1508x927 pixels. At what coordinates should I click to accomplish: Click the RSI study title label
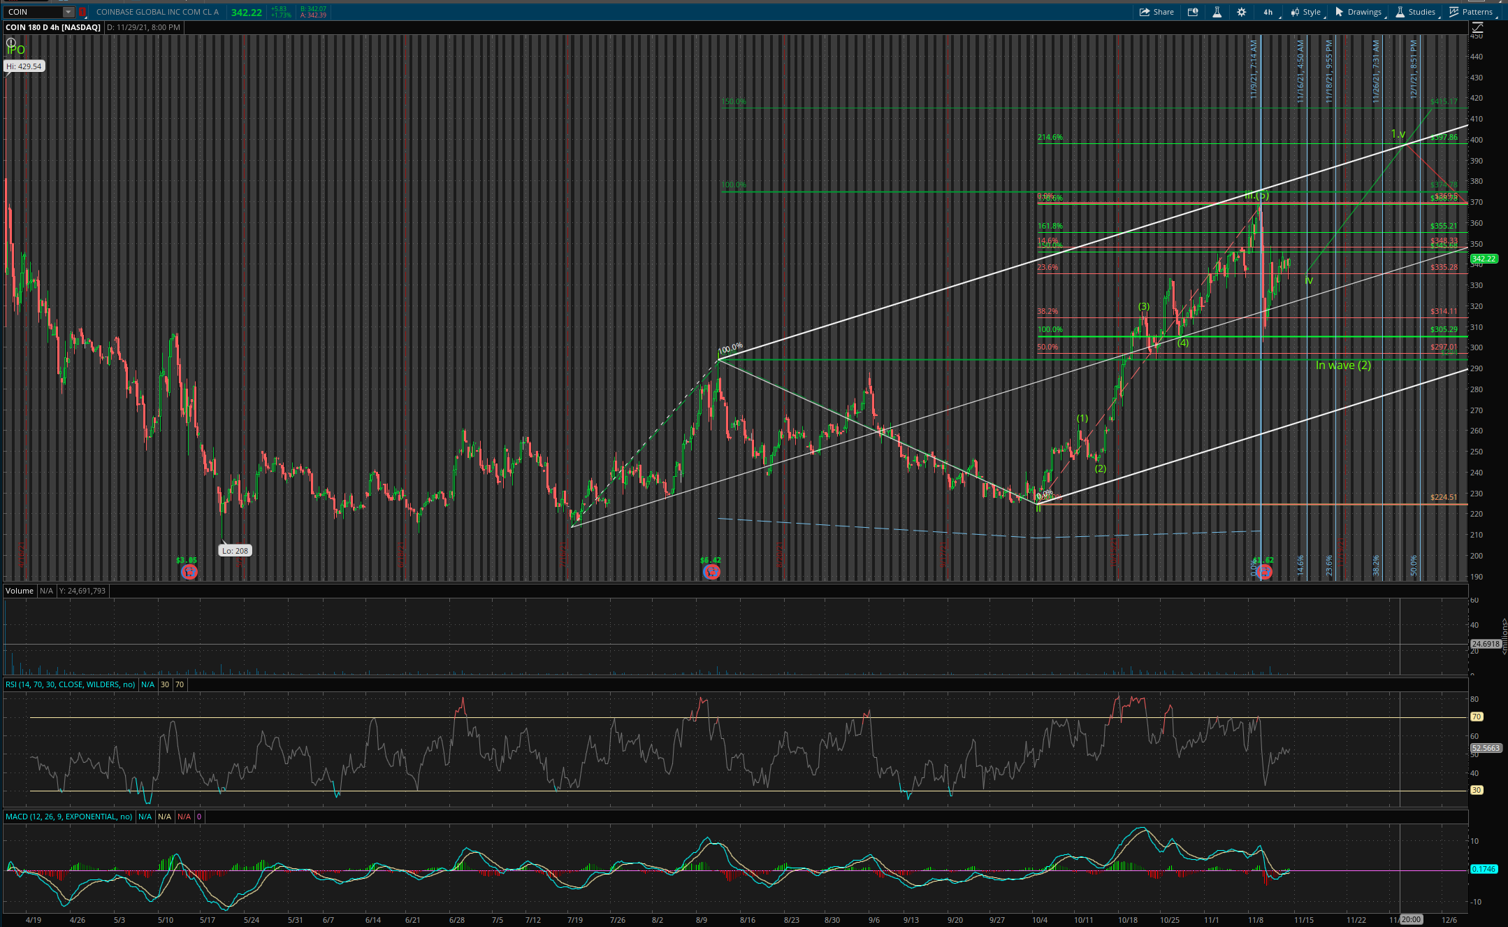point(70,684)
